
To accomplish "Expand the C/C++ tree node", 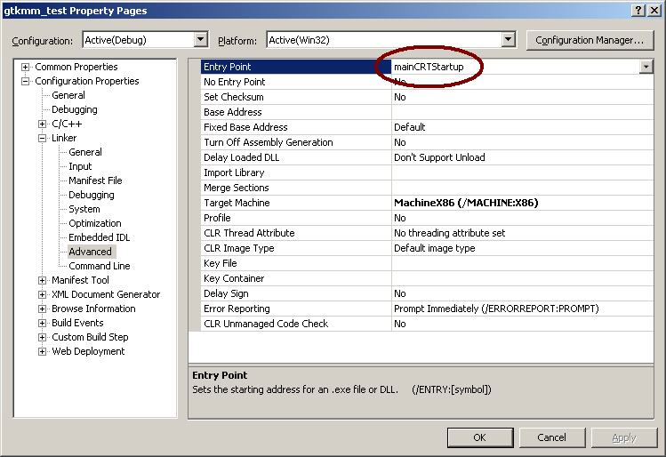I will 43,124.
